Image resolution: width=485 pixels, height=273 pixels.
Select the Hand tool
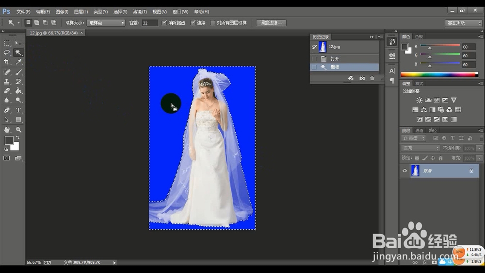[7, 130]
